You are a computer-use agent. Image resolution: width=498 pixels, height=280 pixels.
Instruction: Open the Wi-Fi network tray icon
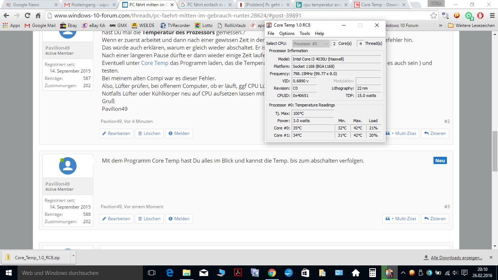[x=447, y=273]
